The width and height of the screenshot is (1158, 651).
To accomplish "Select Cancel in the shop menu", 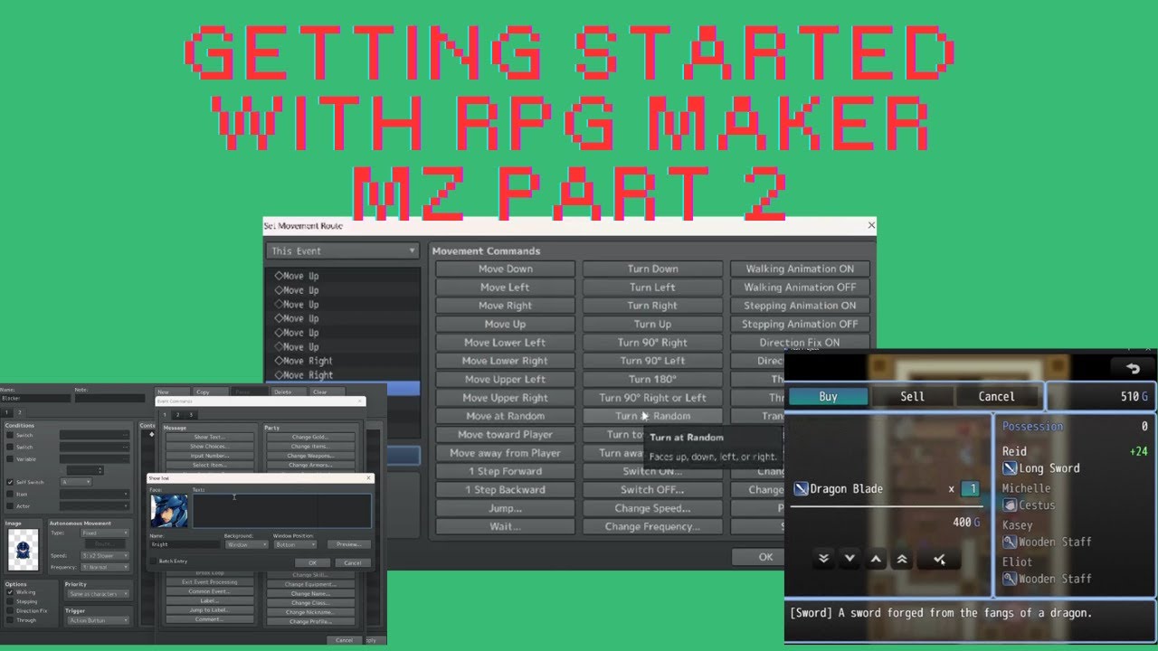I will (996, 396).
